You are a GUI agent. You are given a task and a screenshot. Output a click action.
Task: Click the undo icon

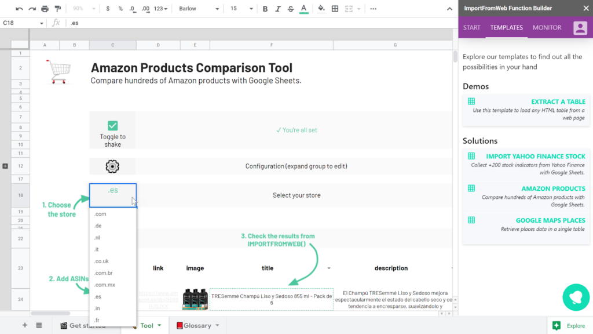tap(19, 9)
